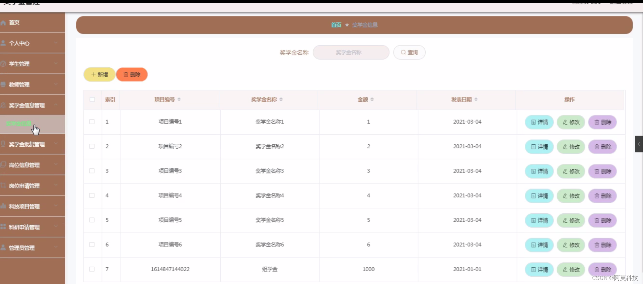643x284 pixels.
Task: Click the dark side panel collapse arrow
Action: tap(639, 144)
